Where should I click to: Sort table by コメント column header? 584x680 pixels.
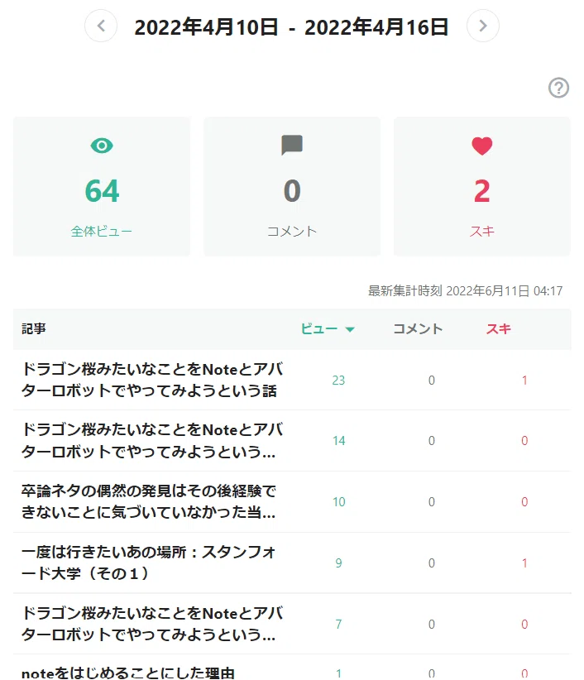click(x=418, y=328)
